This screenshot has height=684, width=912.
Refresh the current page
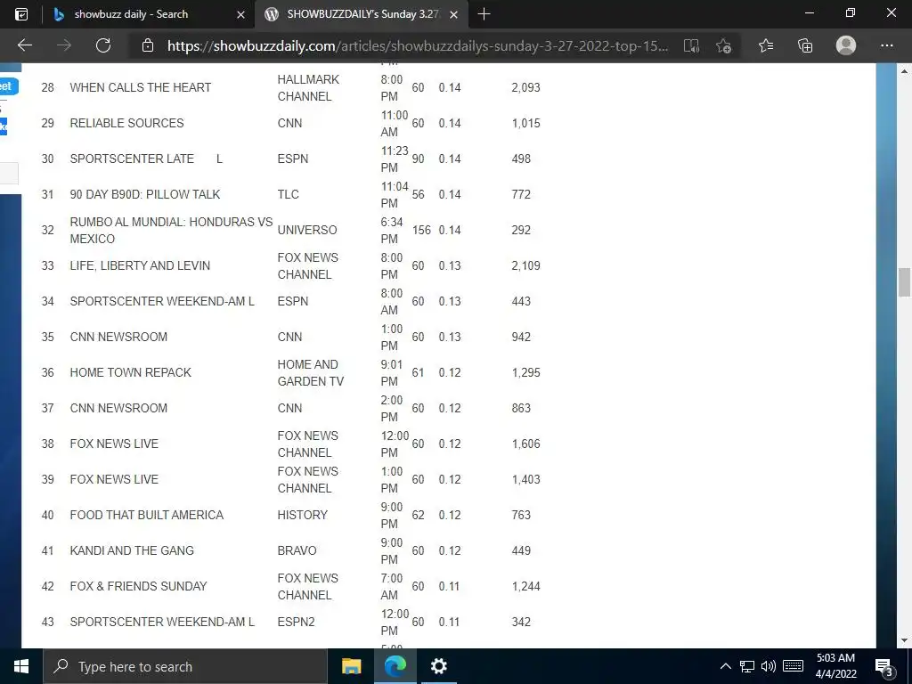103,45
